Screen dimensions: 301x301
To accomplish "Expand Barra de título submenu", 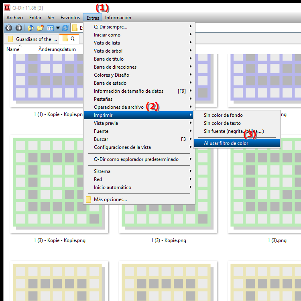I will coord(140,59).
